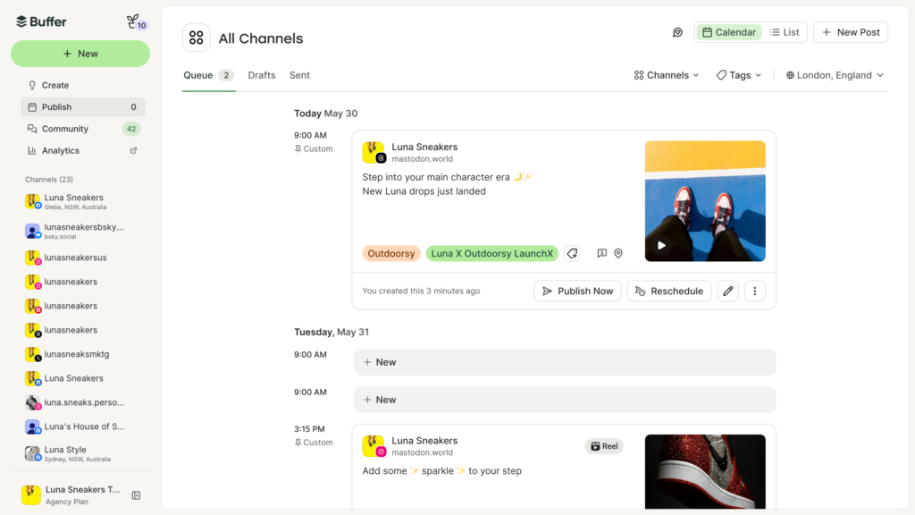Click the add tag icon beside Luna X Outdoorsy LaunchX
Image resolution: width=915 pixels, height=515 pixels.
click(x=573, y=254)
